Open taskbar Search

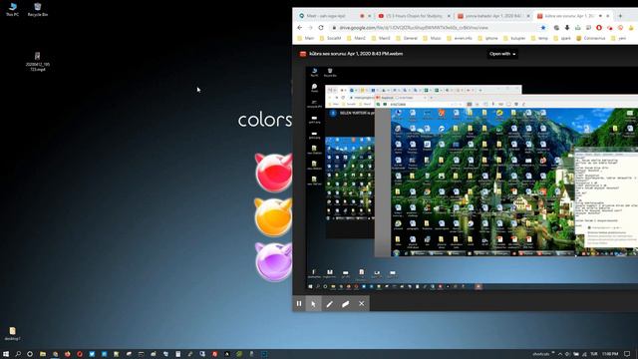pyautogui.click(x=18, y=354)
